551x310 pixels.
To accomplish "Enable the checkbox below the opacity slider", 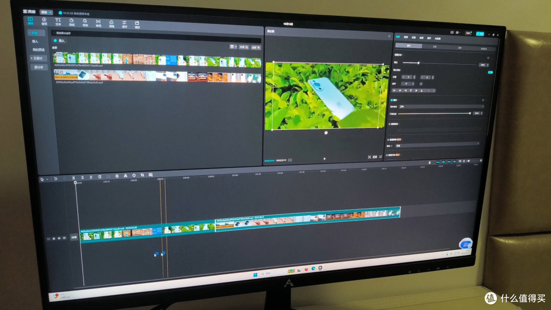I will tap(390, 124).
